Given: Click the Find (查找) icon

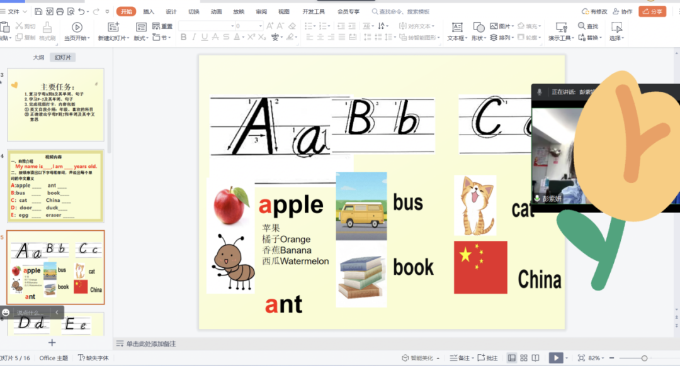Looking at the screenshot, I should click(588, 26).
